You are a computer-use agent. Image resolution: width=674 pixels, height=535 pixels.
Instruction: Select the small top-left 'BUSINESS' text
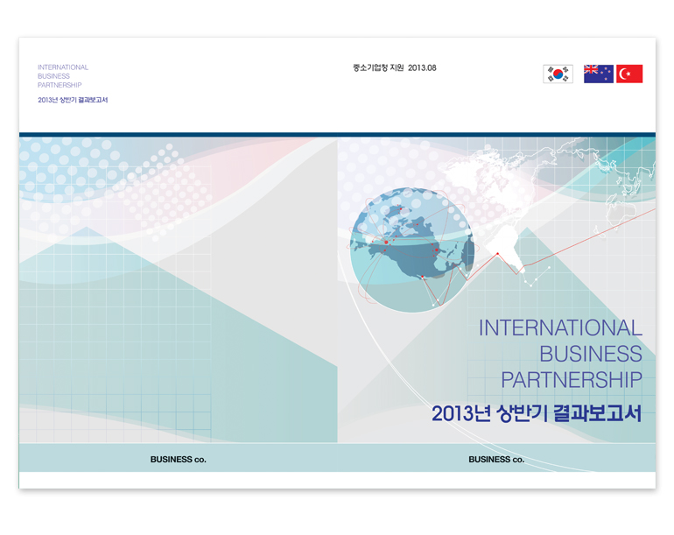tap(53, 76)
